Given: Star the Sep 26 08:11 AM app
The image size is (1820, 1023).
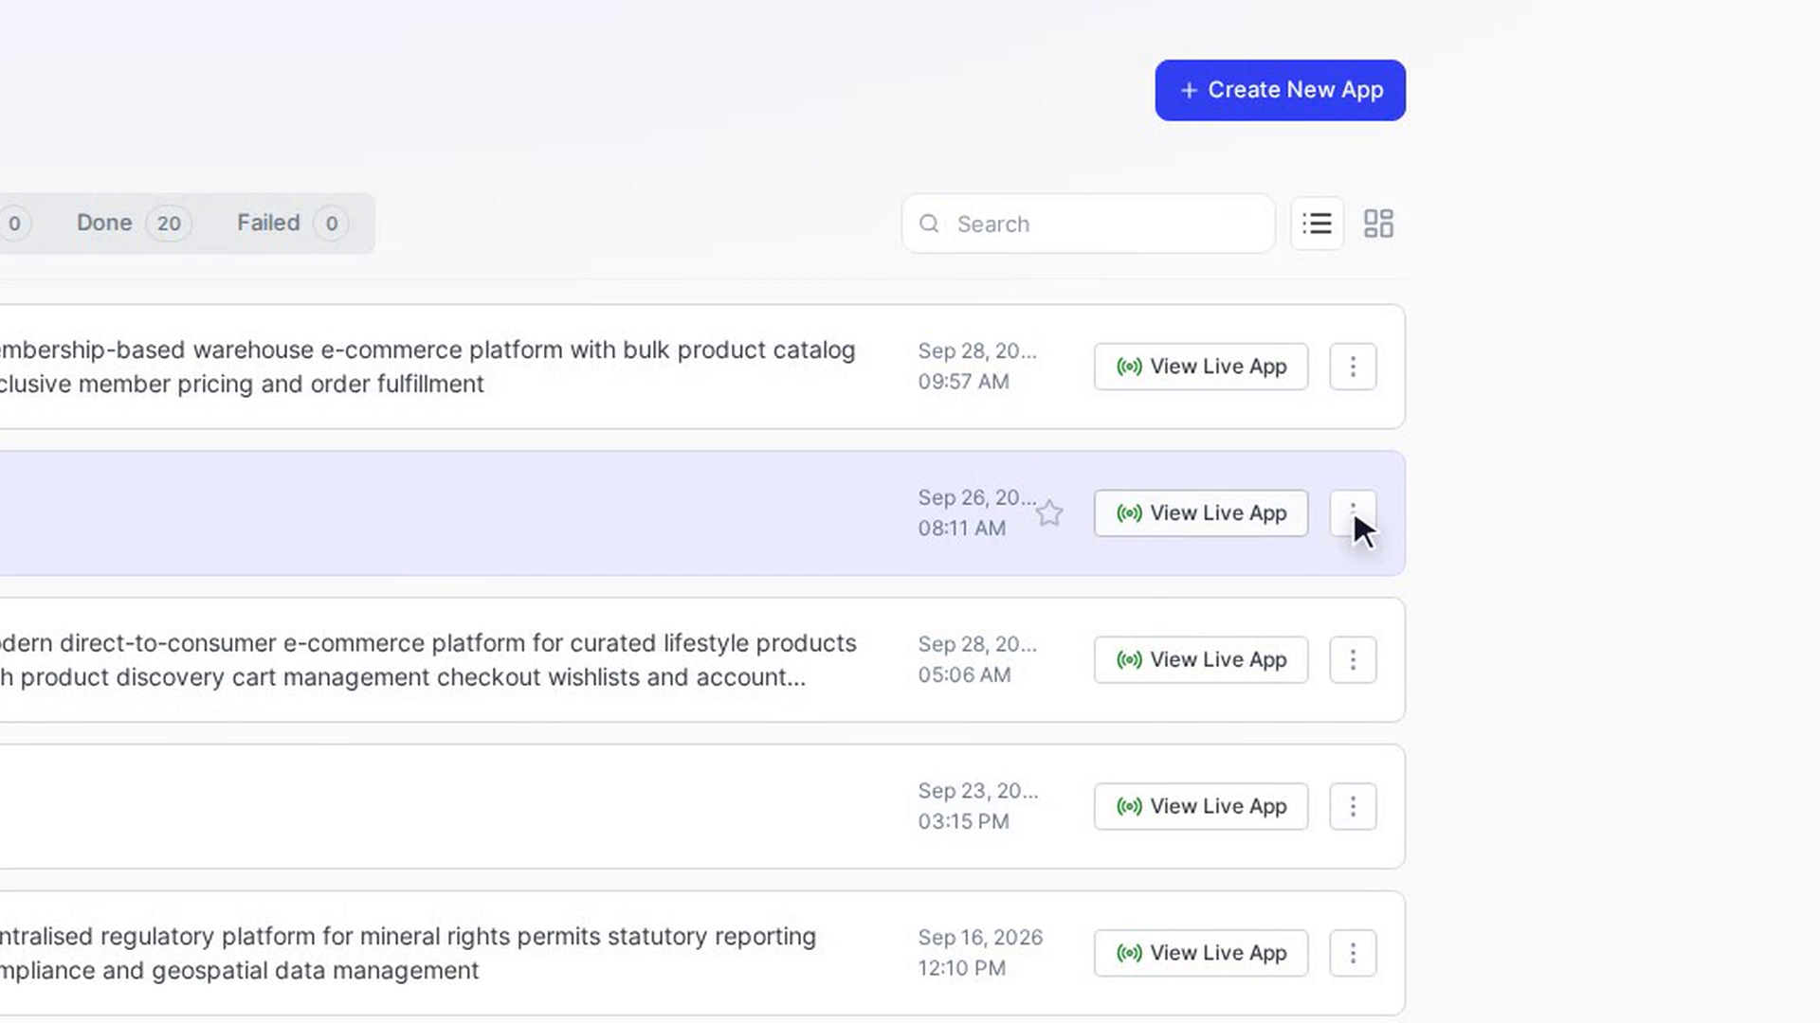Looking at the screenshot, I should click(1049, 513).
